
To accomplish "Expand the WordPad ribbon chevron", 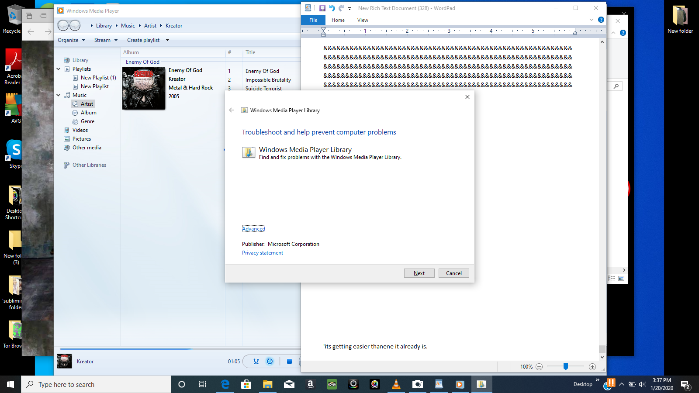I will pos(592,20).
